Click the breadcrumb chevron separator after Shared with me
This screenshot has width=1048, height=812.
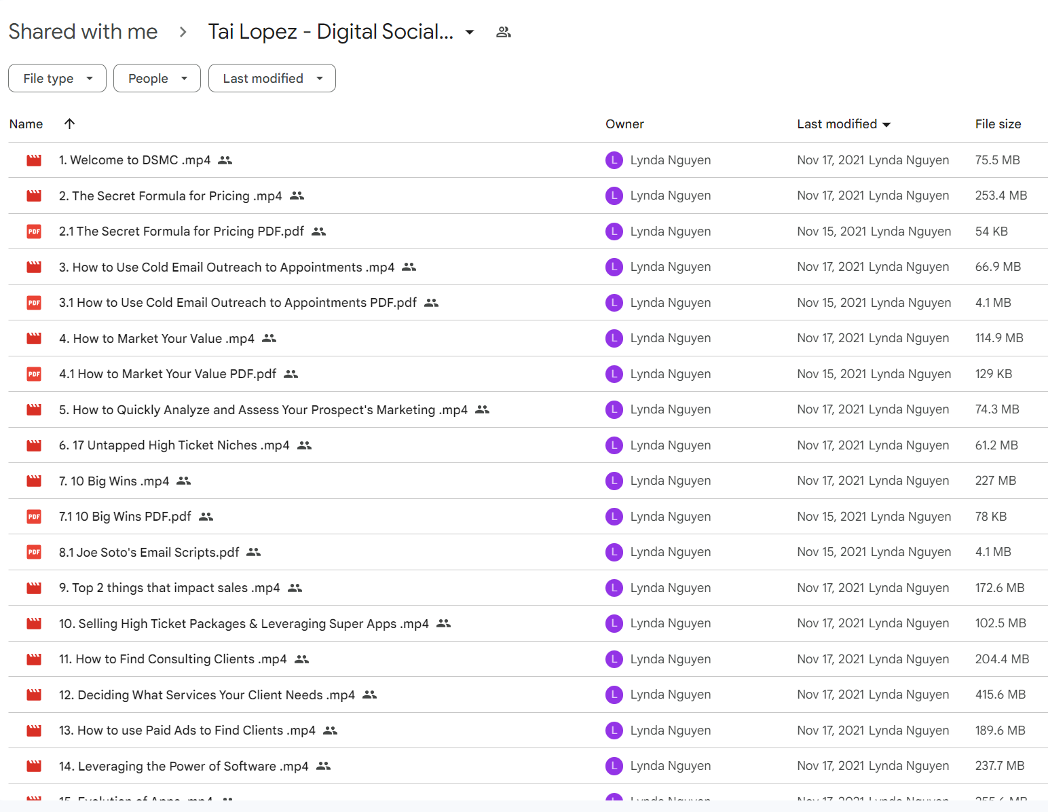183,32
